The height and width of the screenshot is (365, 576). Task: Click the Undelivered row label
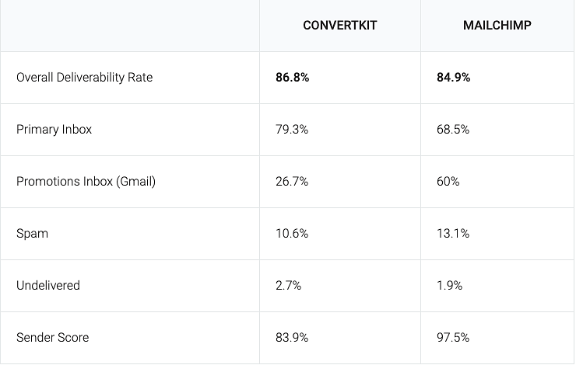pos(48,286)
